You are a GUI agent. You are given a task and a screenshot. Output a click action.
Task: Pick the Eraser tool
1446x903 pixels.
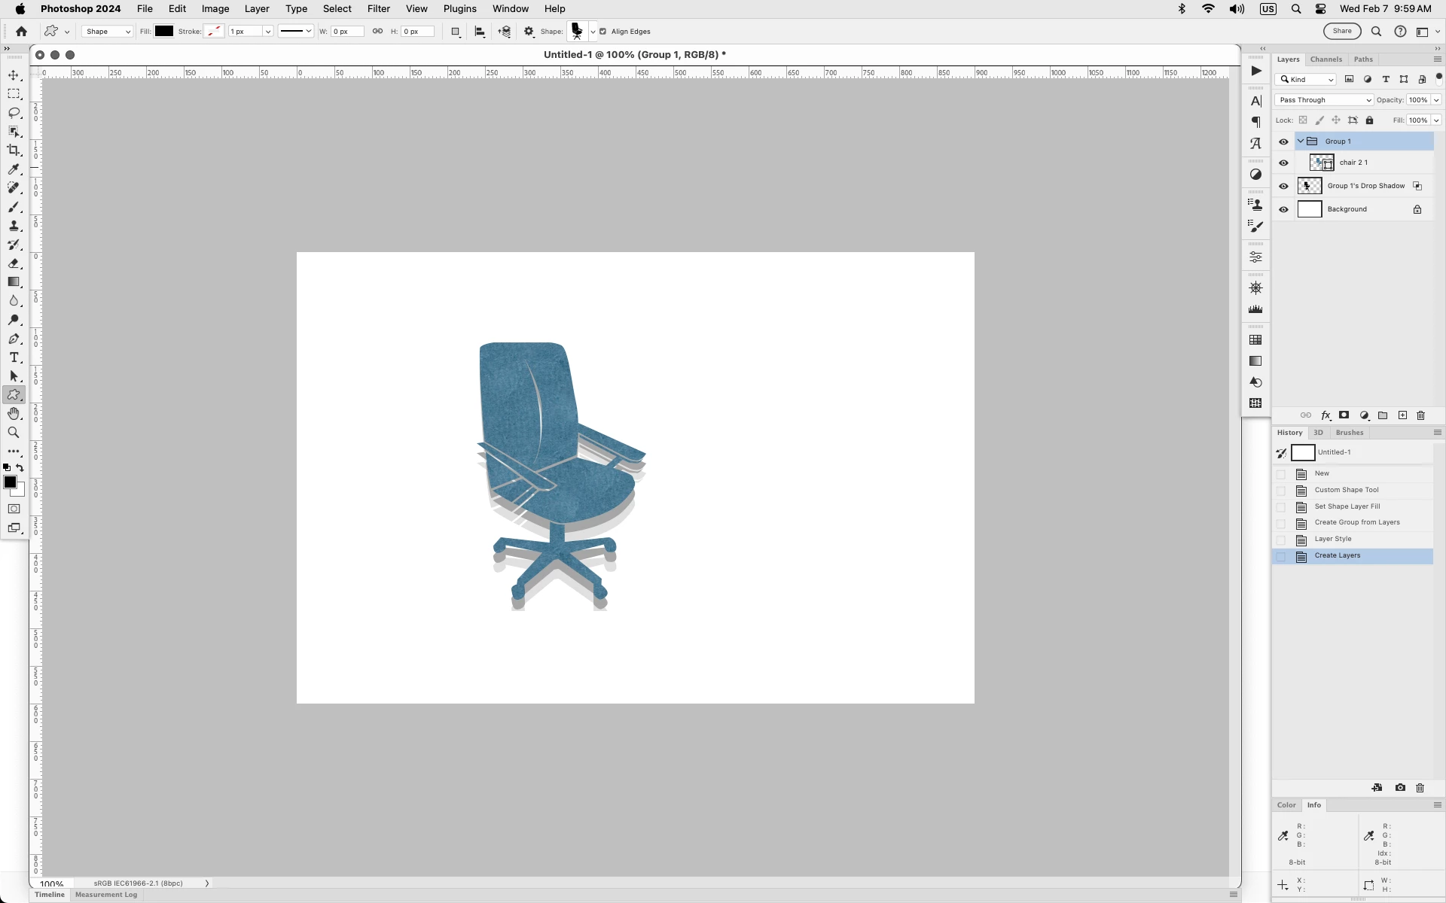(x=14, y=263)
